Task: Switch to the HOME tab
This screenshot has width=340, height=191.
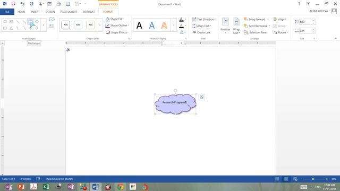Action: (21, 12)
